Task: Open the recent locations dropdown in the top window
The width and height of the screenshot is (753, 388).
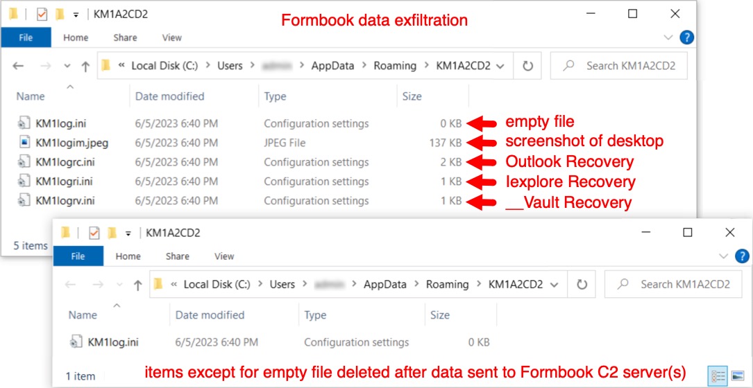Action: [x=67, y=67]
